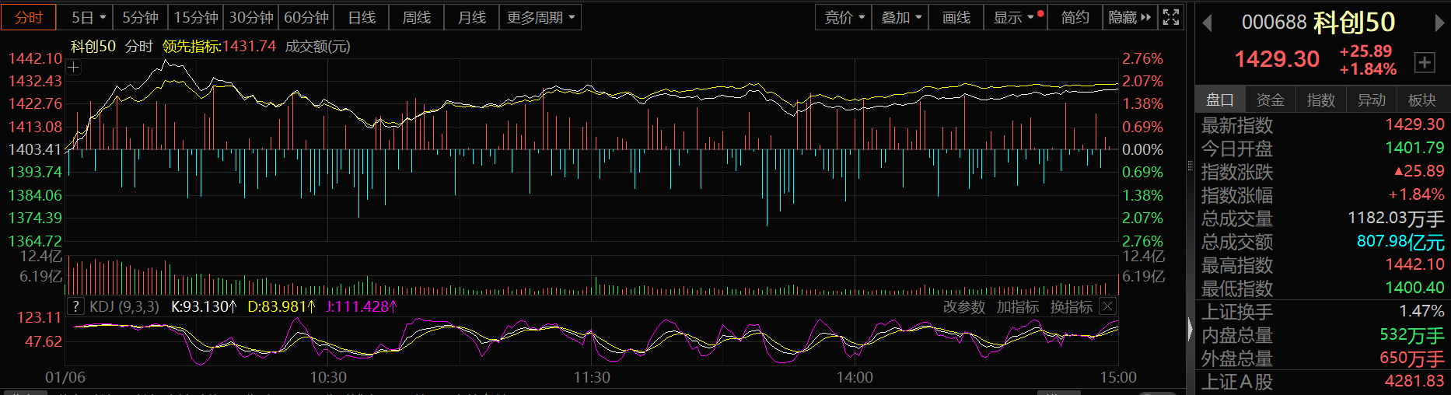Open the 叠加 overlay dropdown

point(900,17)
